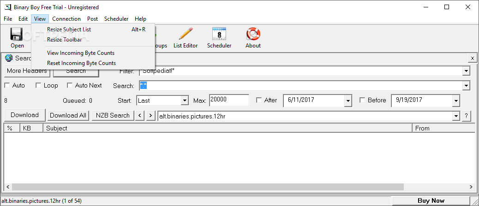Click the Filter text field
479x206 pixels.
301,71
